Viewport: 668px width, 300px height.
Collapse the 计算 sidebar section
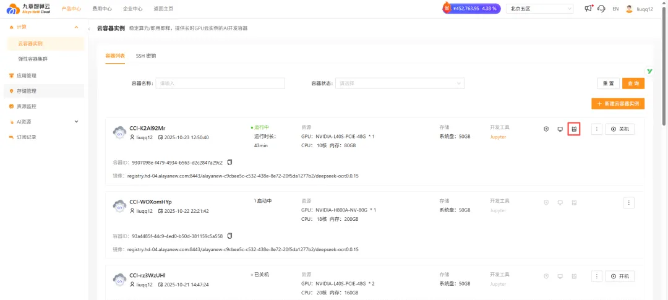76,27
